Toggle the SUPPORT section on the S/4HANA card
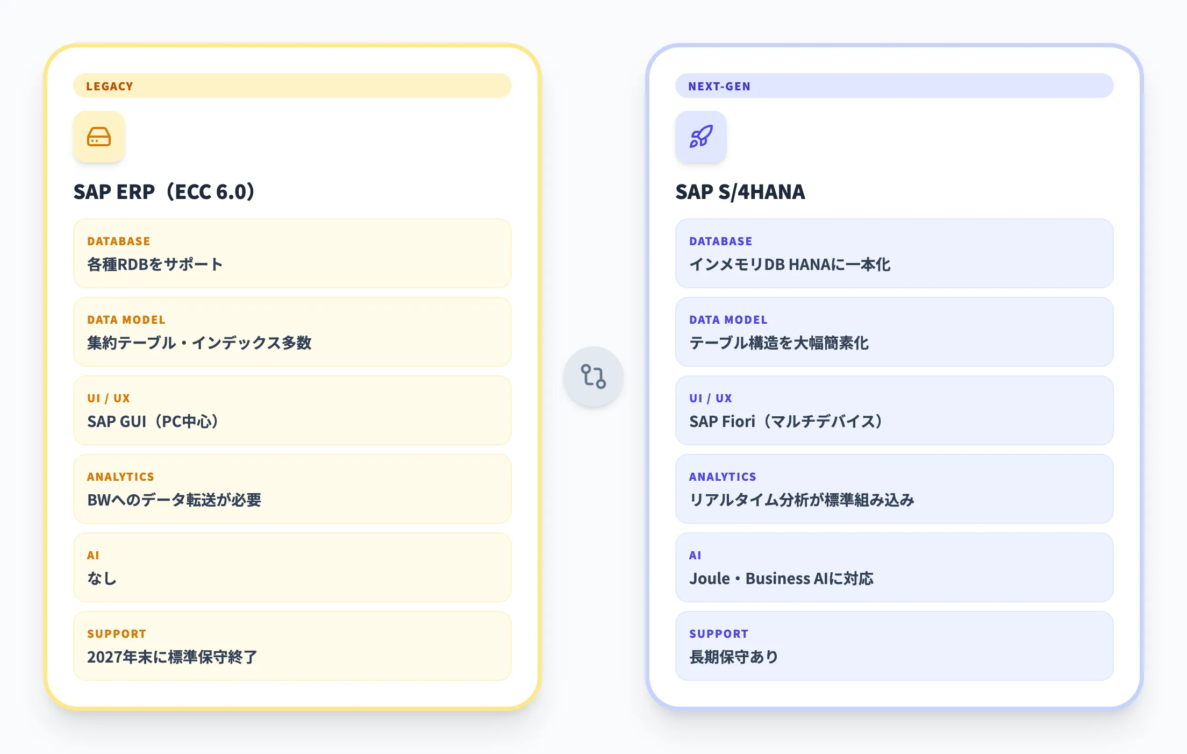 coord(895,645)
